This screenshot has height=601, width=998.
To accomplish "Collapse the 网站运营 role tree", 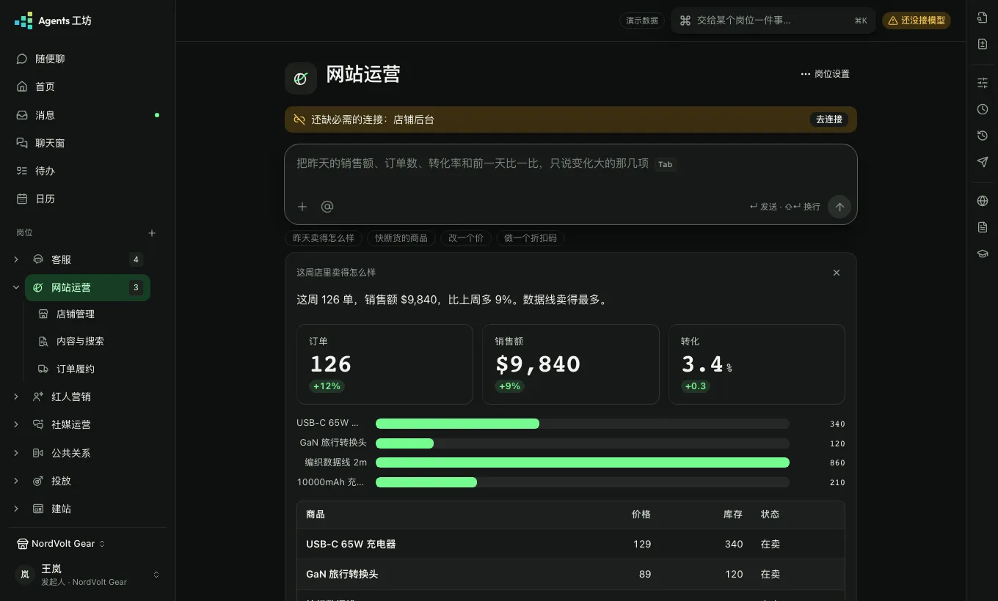I will click(x=16, y=287).
